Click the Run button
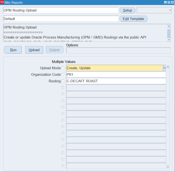The height and width of the screenshot is (172, 175). [13, 50]
